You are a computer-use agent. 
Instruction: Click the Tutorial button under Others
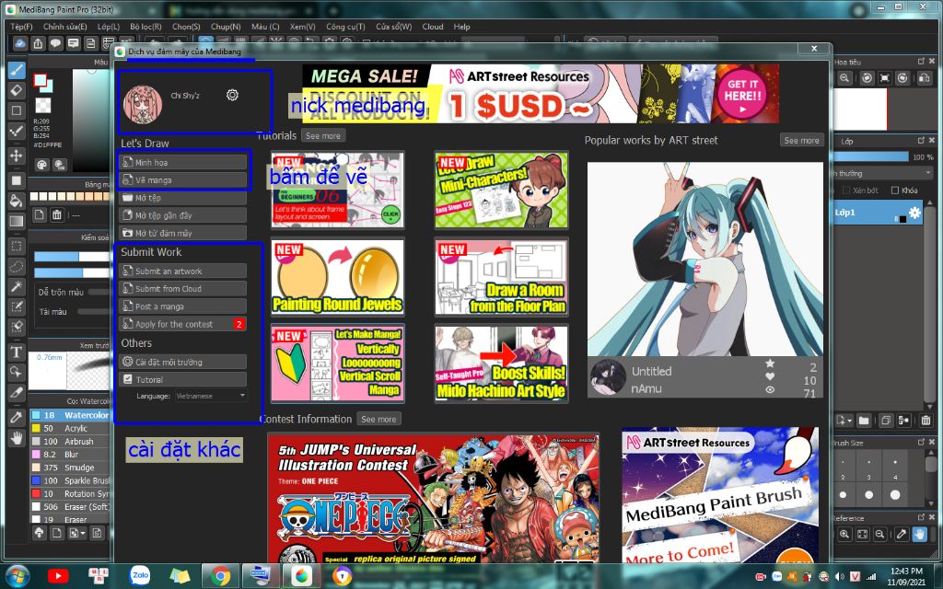point(183,380)
